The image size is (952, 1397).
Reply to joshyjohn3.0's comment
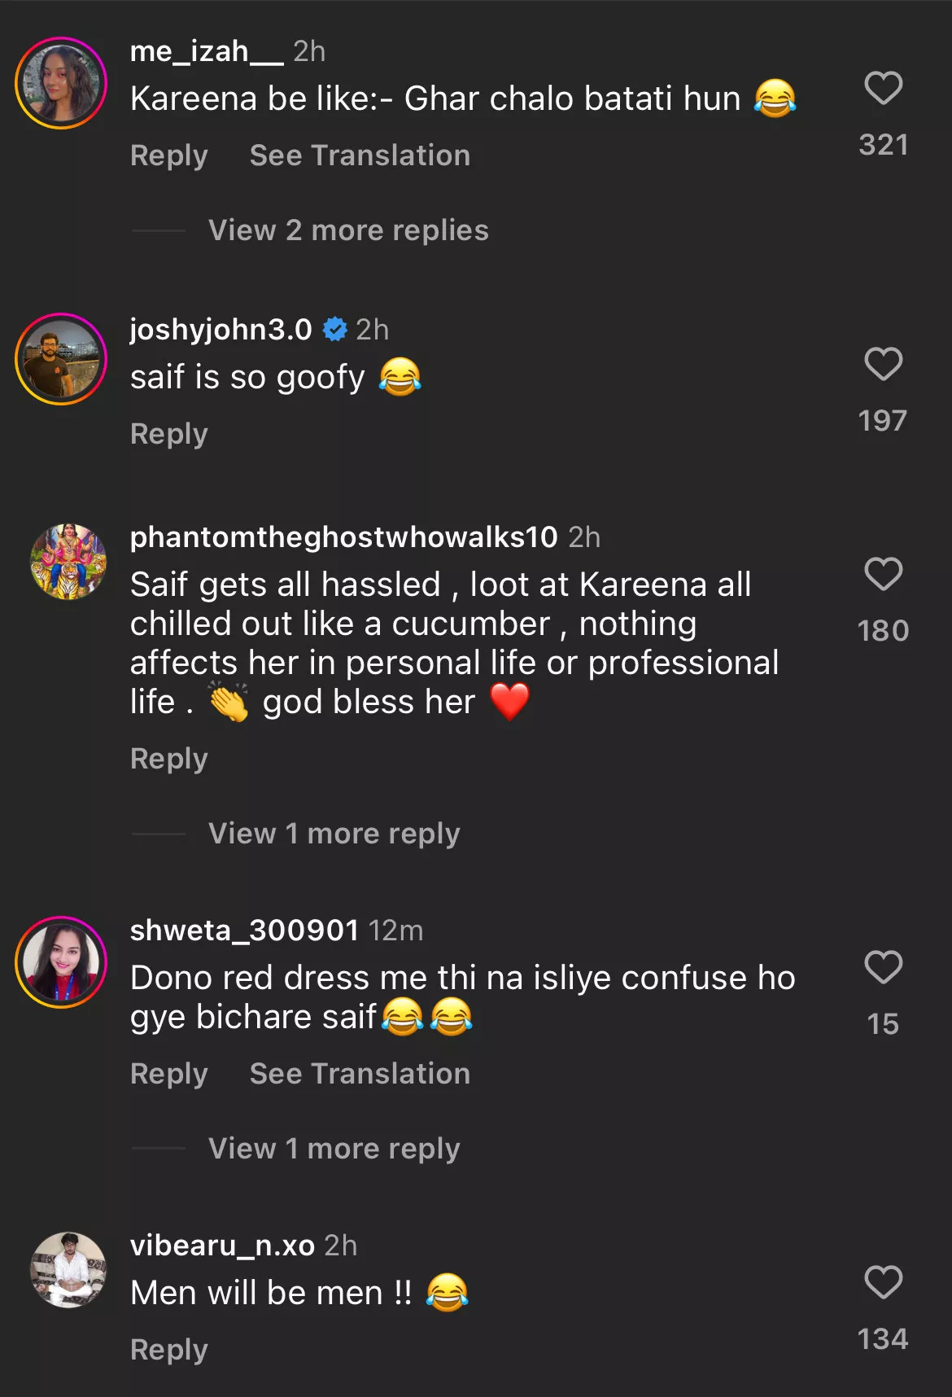click(169, 434)
